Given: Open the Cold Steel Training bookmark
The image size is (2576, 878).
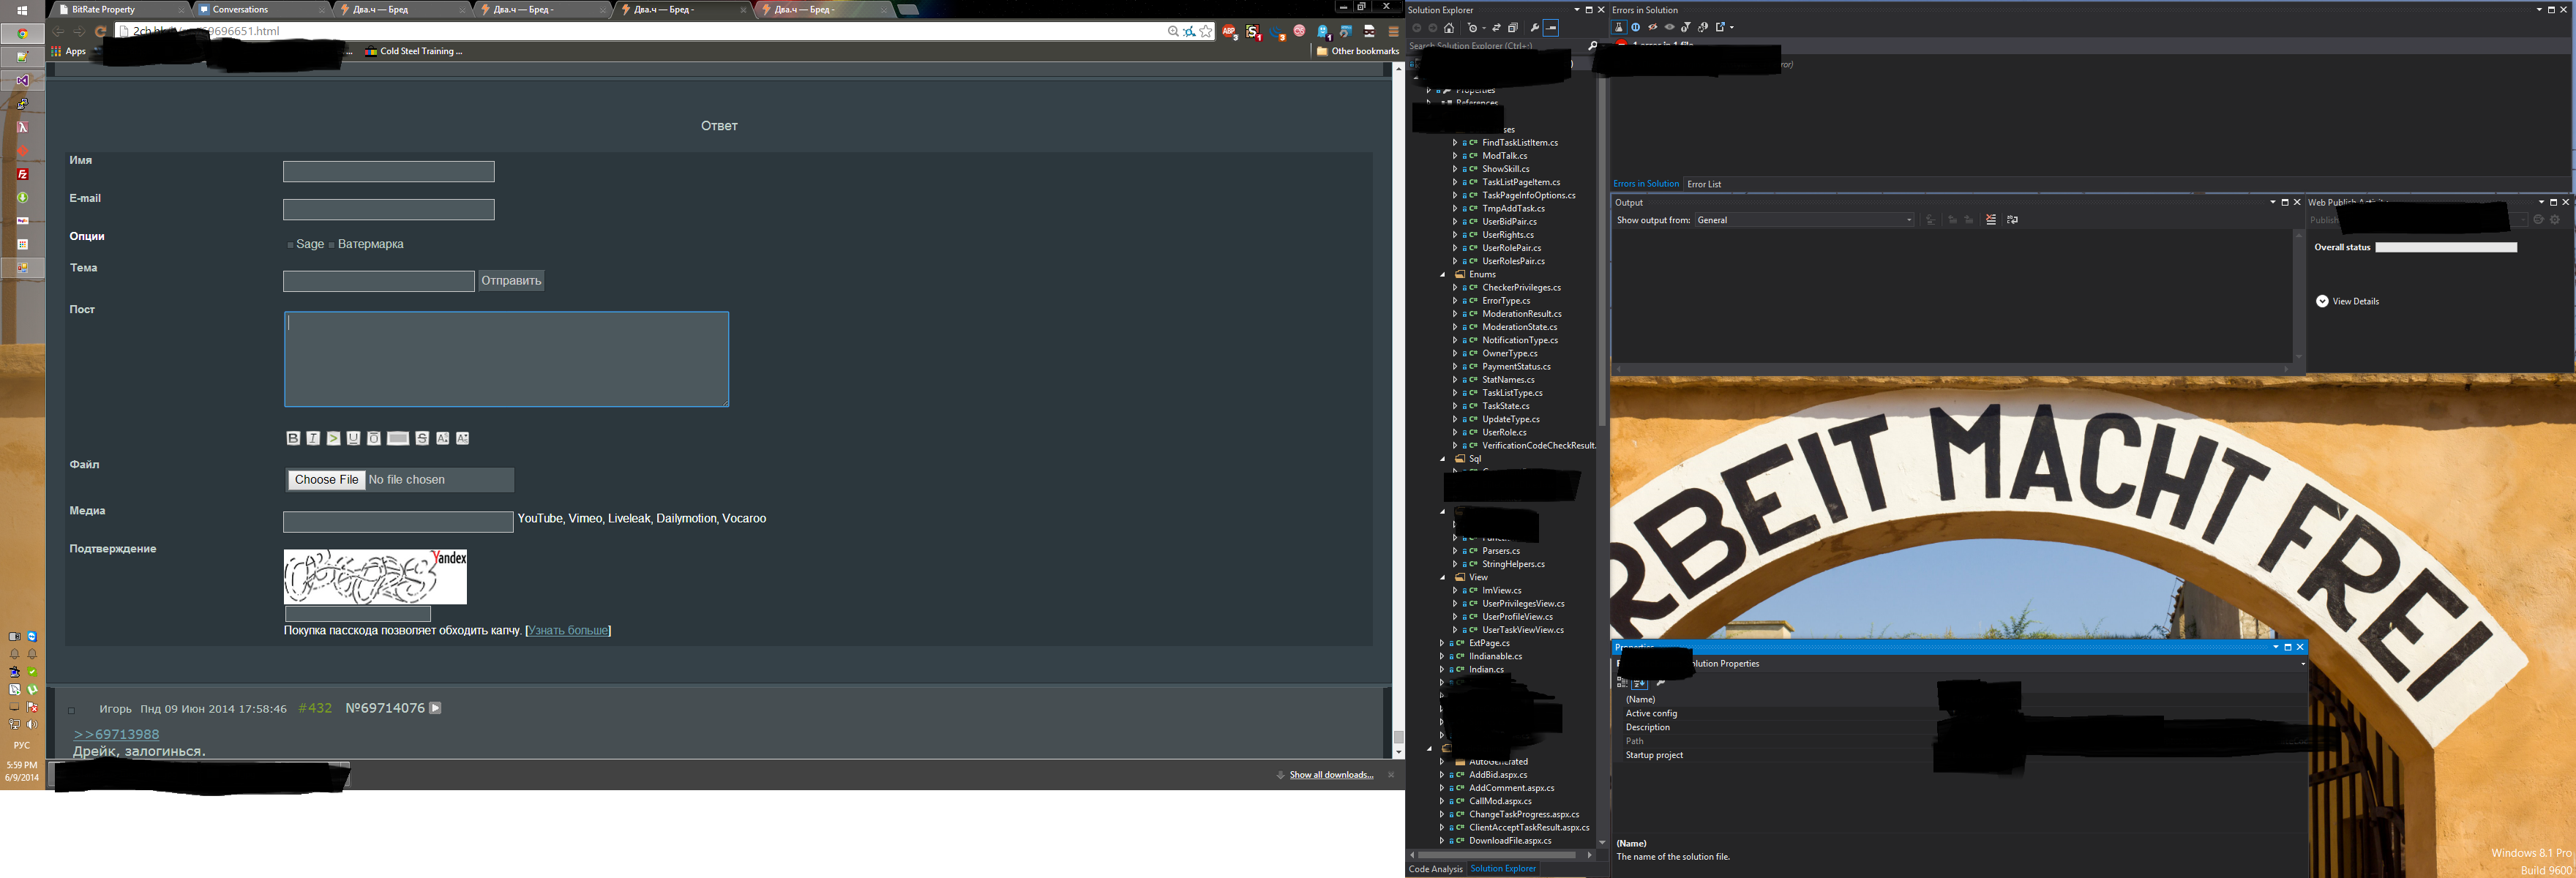Looking at the screenshot, I should [413, 51].
